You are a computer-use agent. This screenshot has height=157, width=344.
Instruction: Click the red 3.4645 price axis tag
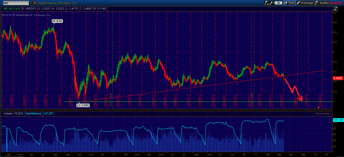tap(338, 78)
